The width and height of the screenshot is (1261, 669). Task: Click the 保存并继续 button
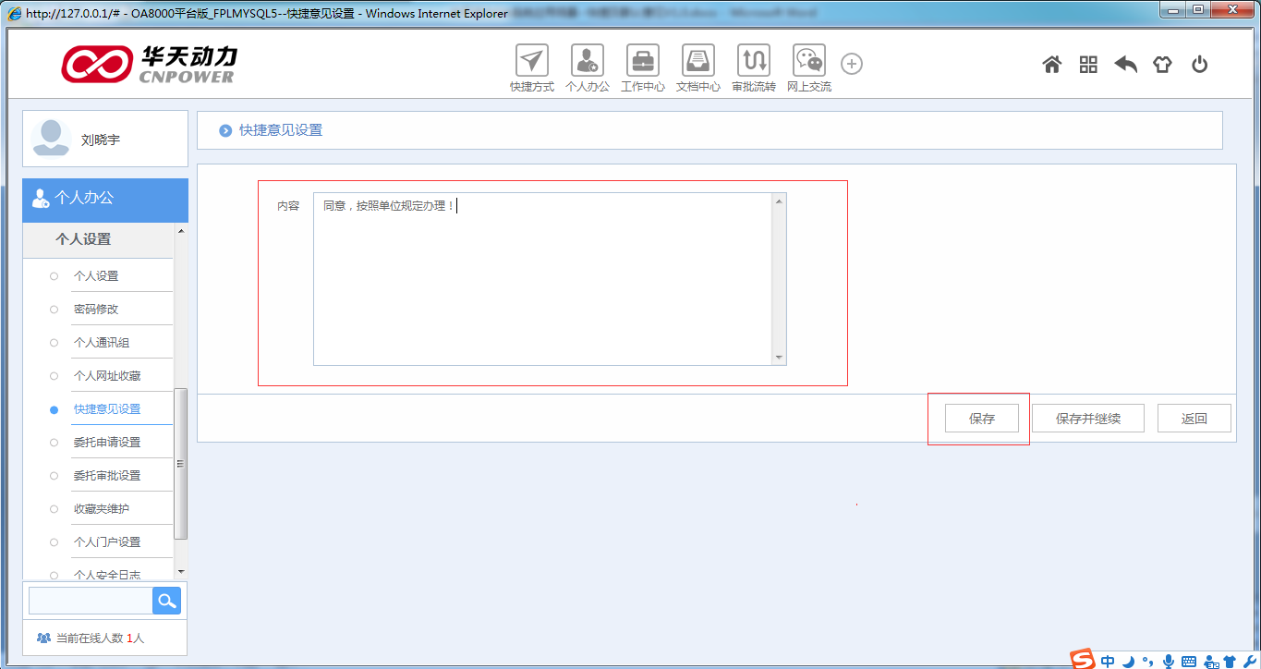(1087, 419)
